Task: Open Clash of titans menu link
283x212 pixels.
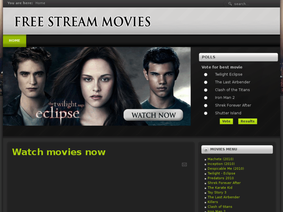Action: coord(220,207)
